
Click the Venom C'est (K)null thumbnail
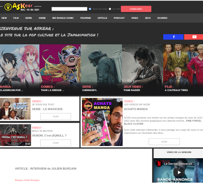pos(15,135)
